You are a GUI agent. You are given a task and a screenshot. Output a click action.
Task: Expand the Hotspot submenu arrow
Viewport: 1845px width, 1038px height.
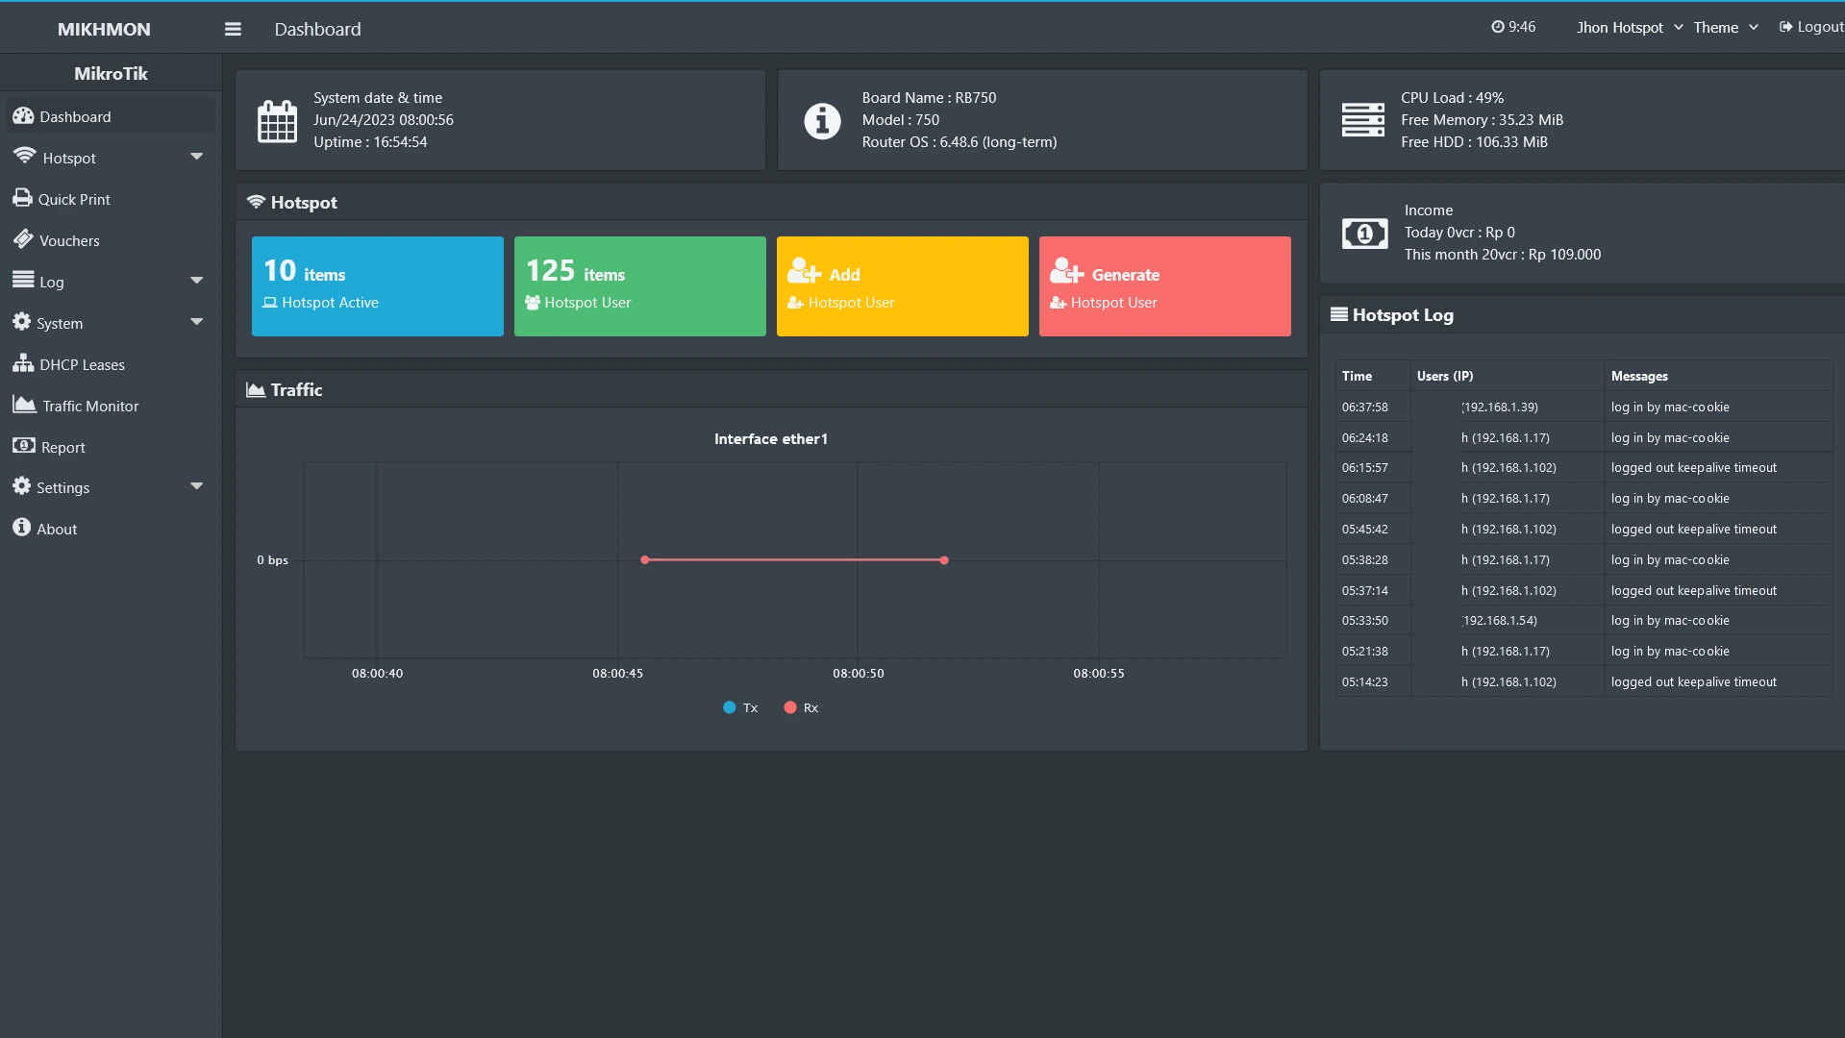(x=197, y=157)
